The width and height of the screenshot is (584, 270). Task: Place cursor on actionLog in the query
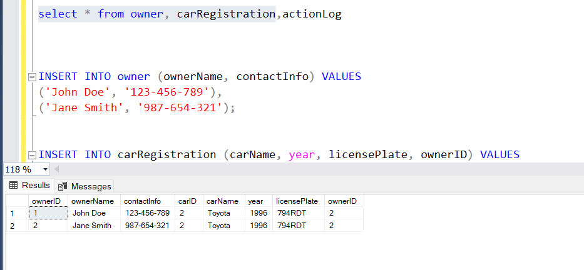click(x=312, y=14)
